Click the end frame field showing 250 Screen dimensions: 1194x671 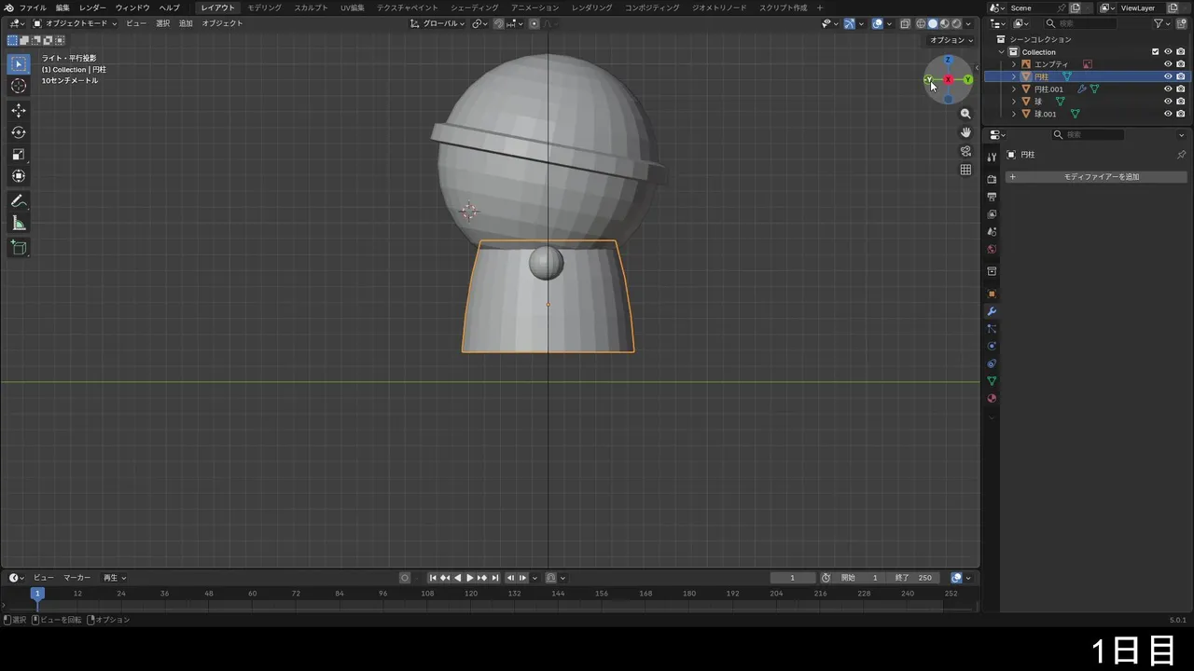[914, 578]
